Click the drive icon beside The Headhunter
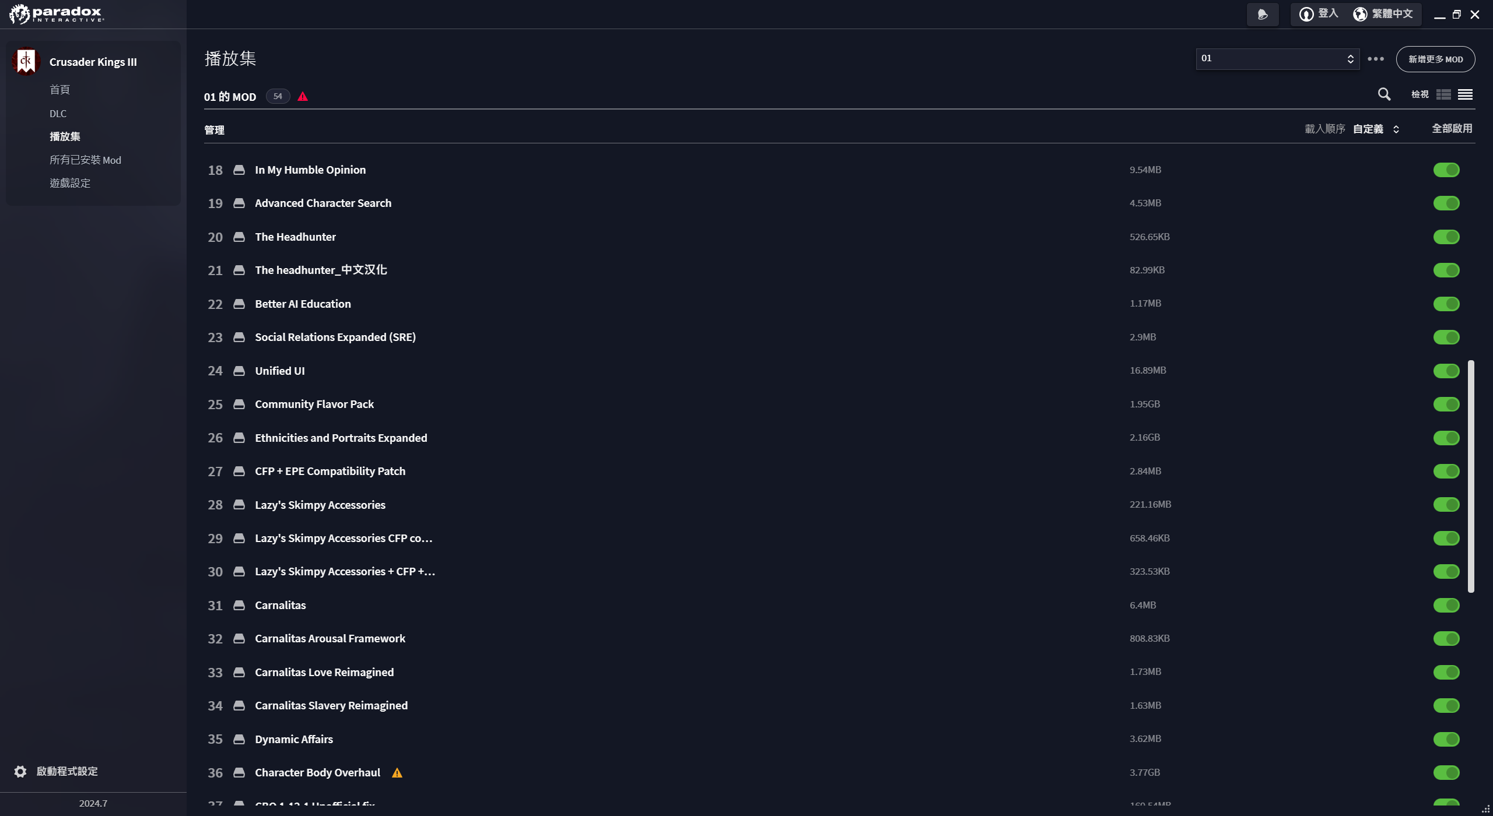The height and width of the screenshot is (816, 1493). point(239,237)
